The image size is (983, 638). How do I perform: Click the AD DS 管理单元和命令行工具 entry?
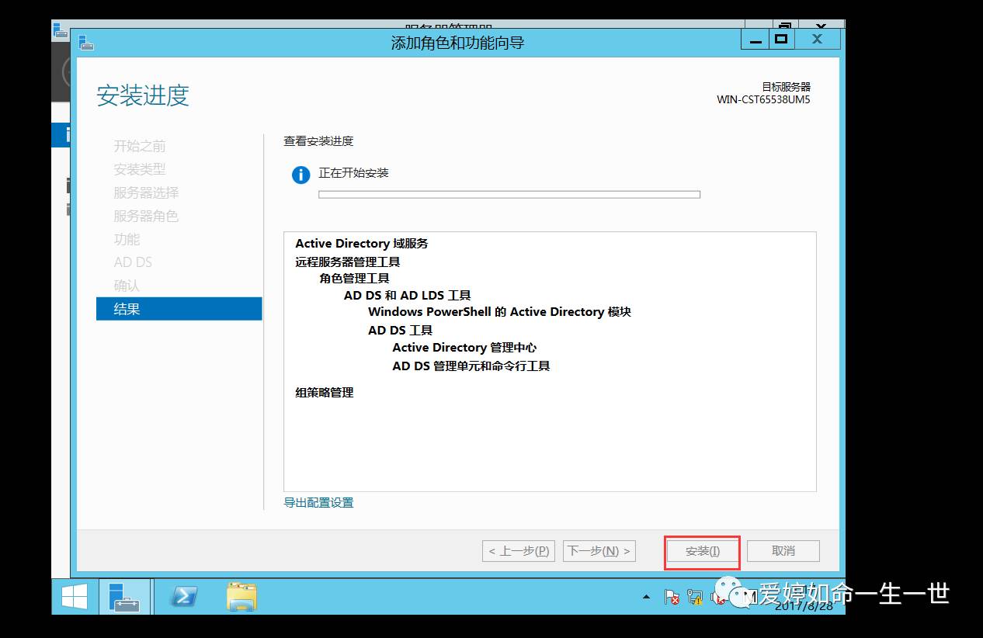tap(471, 366)
